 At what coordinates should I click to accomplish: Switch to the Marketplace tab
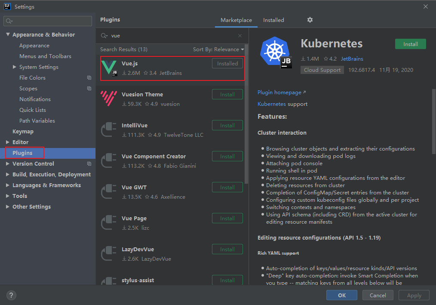tap(236, 20)
